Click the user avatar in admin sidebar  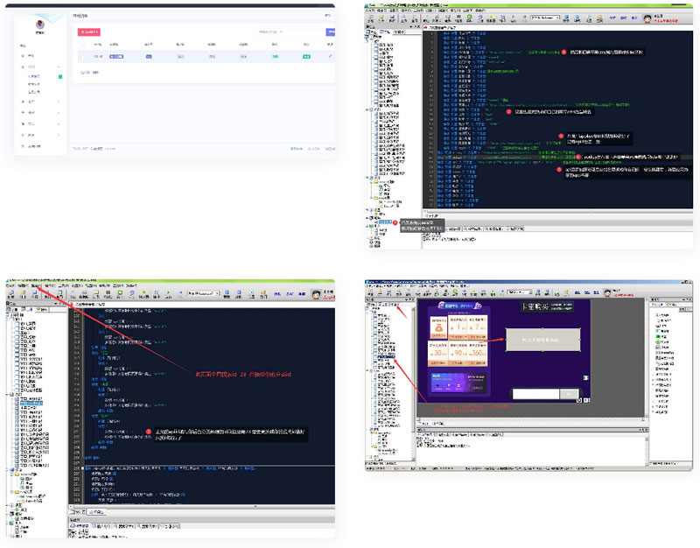(x=39, y=25)
